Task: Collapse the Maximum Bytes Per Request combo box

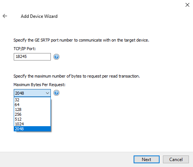Action: [32, 93]
